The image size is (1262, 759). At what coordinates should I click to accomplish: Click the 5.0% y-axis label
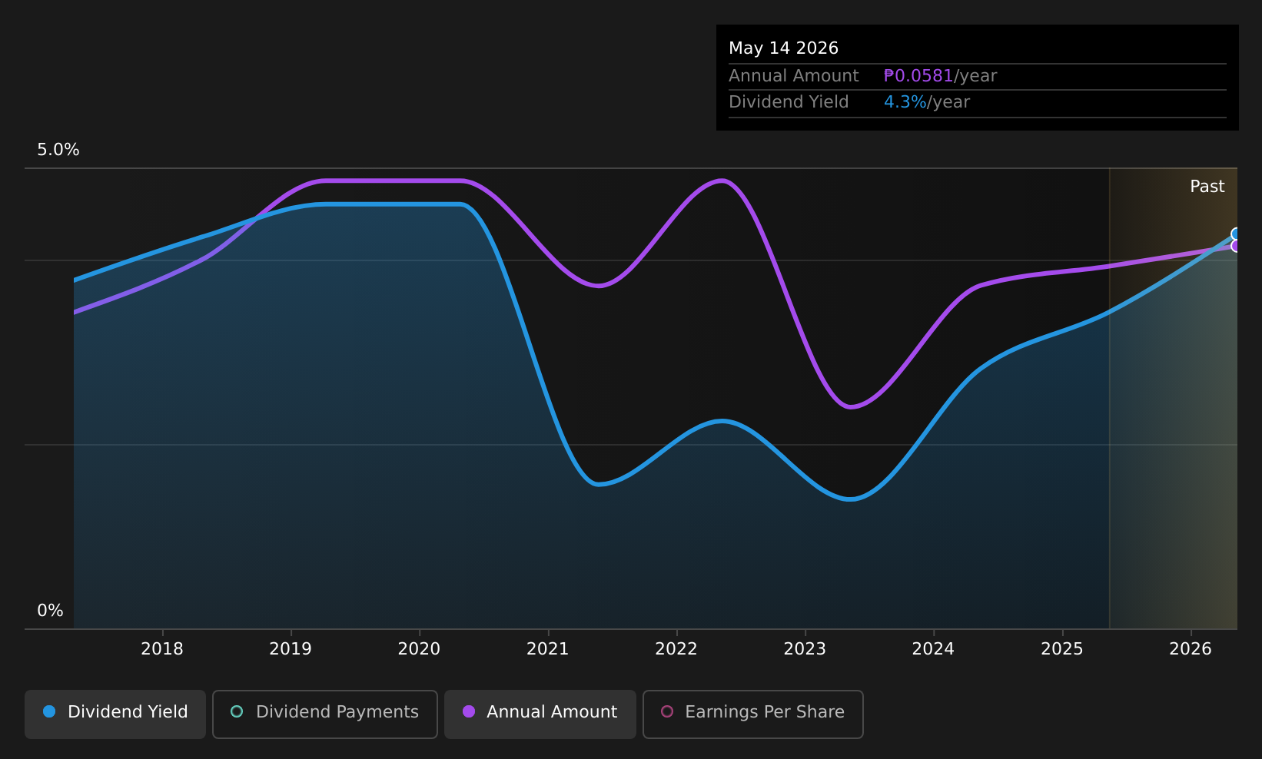pyautogui.click(x=58, y=150)
